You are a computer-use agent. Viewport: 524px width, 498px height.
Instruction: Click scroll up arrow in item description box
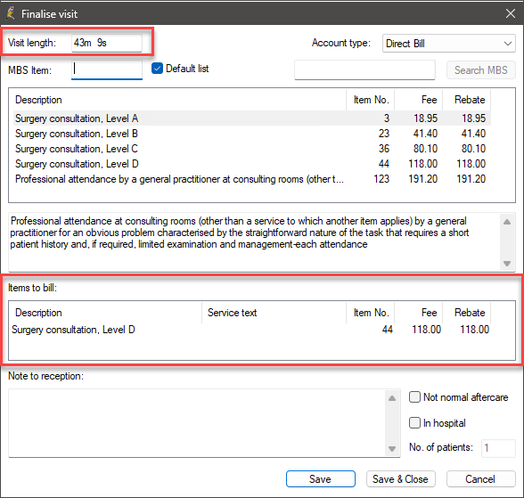[x=506, y=222]
